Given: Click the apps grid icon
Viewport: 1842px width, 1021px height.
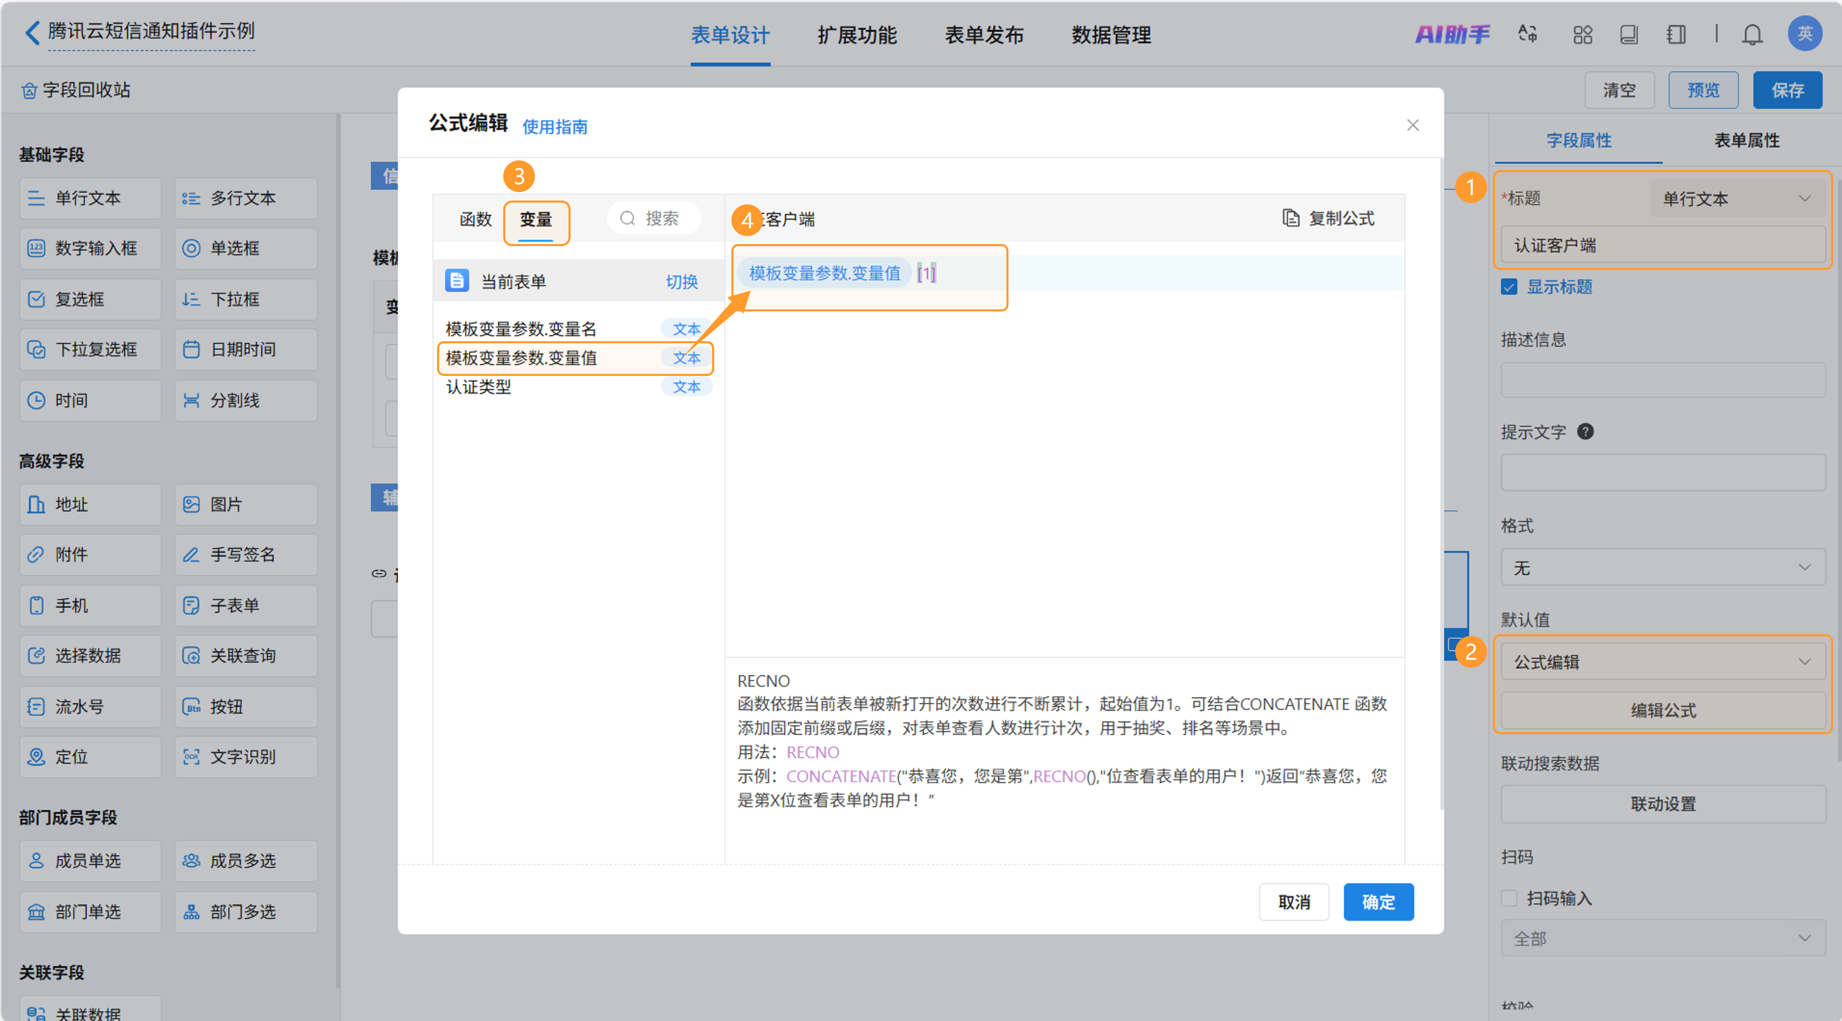Looking at the screenshot, I should tap(1582, 34).
